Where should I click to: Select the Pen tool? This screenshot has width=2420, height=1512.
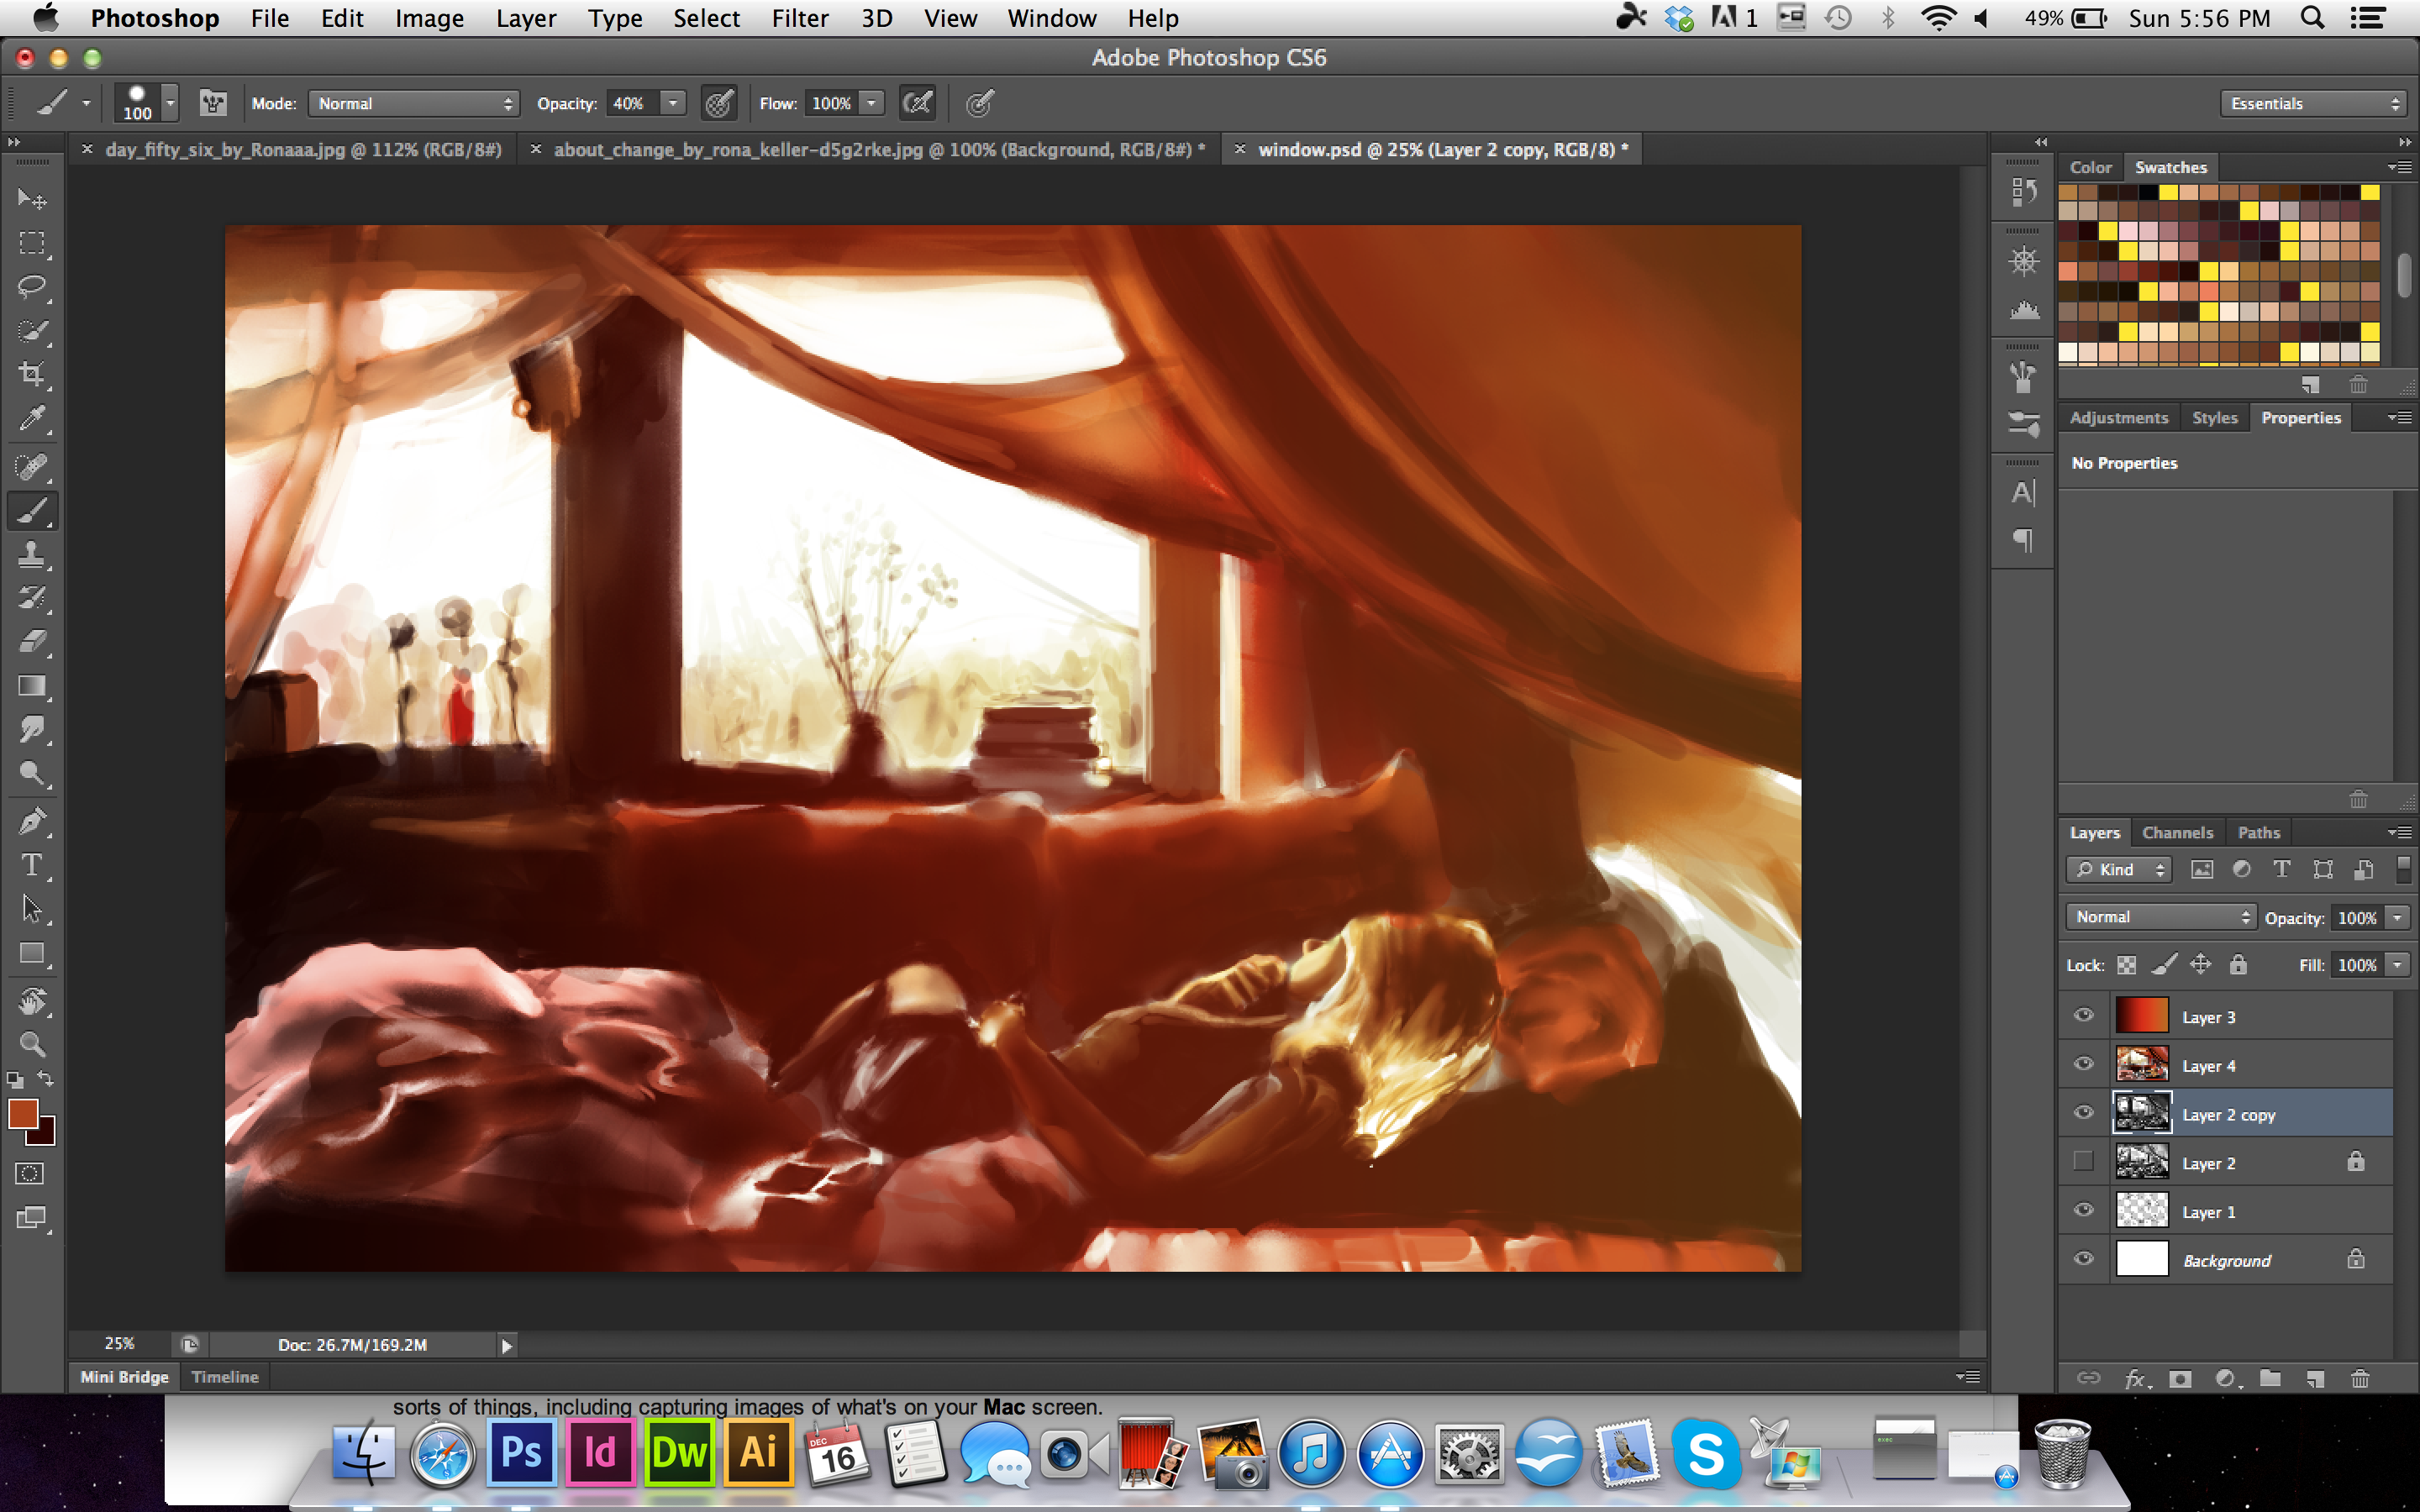(32, 822)
